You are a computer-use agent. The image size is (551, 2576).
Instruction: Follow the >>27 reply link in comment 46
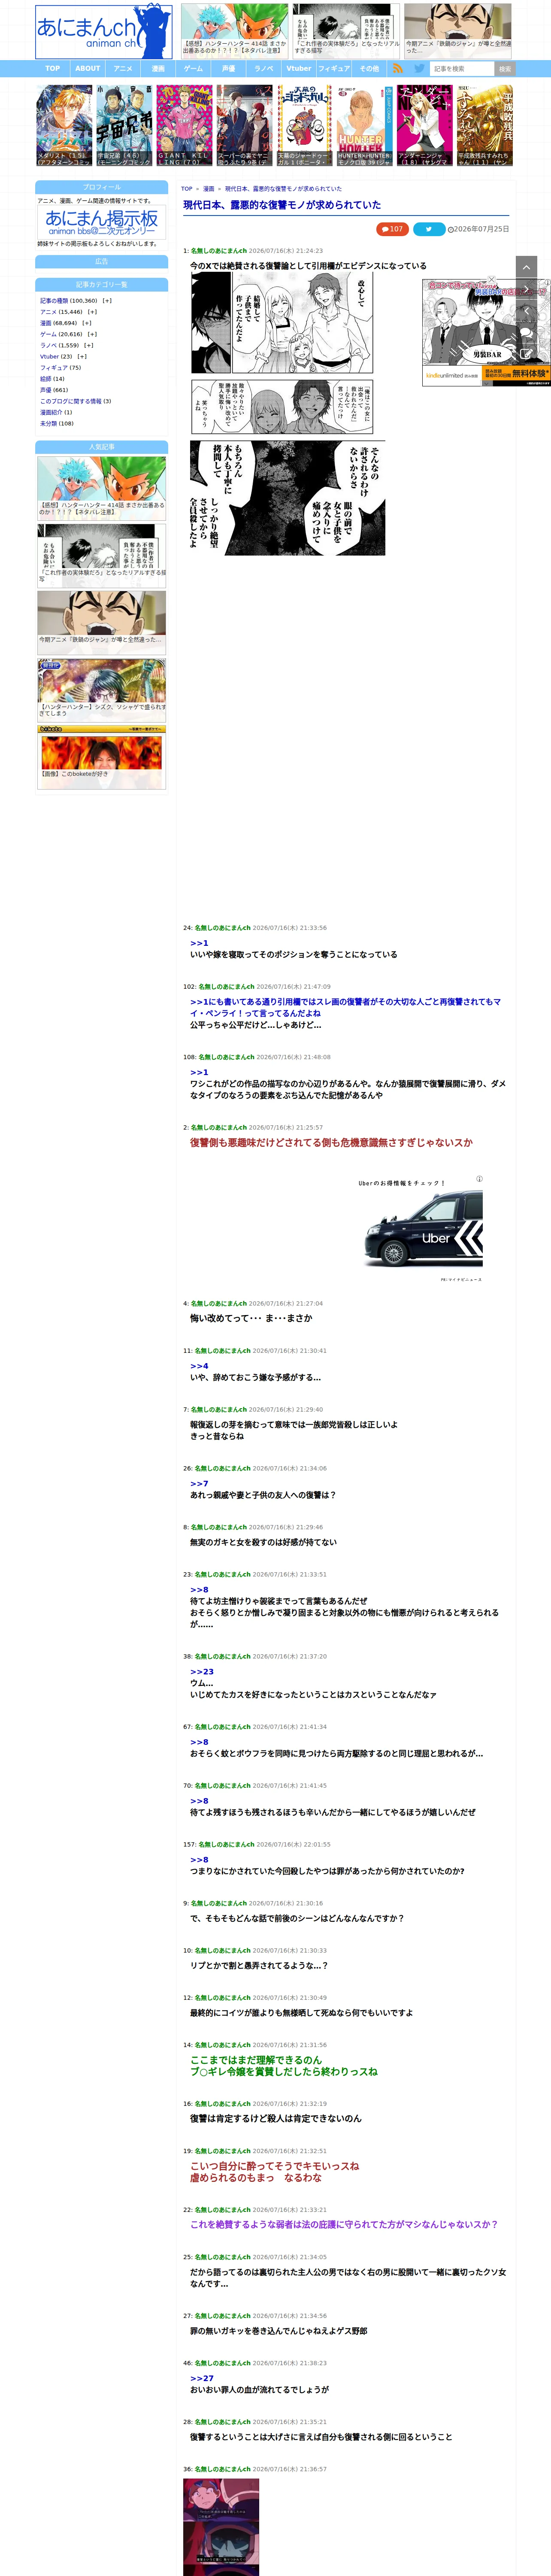pos(202,2379)
